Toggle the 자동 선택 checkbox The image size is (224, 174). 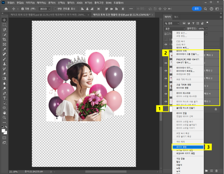click(23, 9)
